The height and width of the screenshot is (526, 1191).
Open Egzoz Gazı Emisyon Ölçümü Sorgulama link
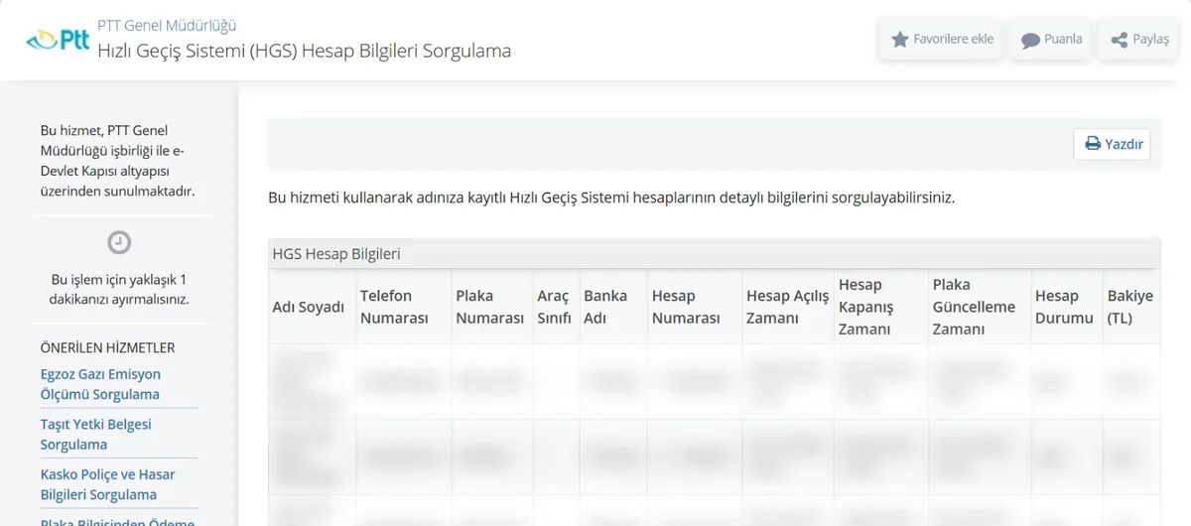100,384
